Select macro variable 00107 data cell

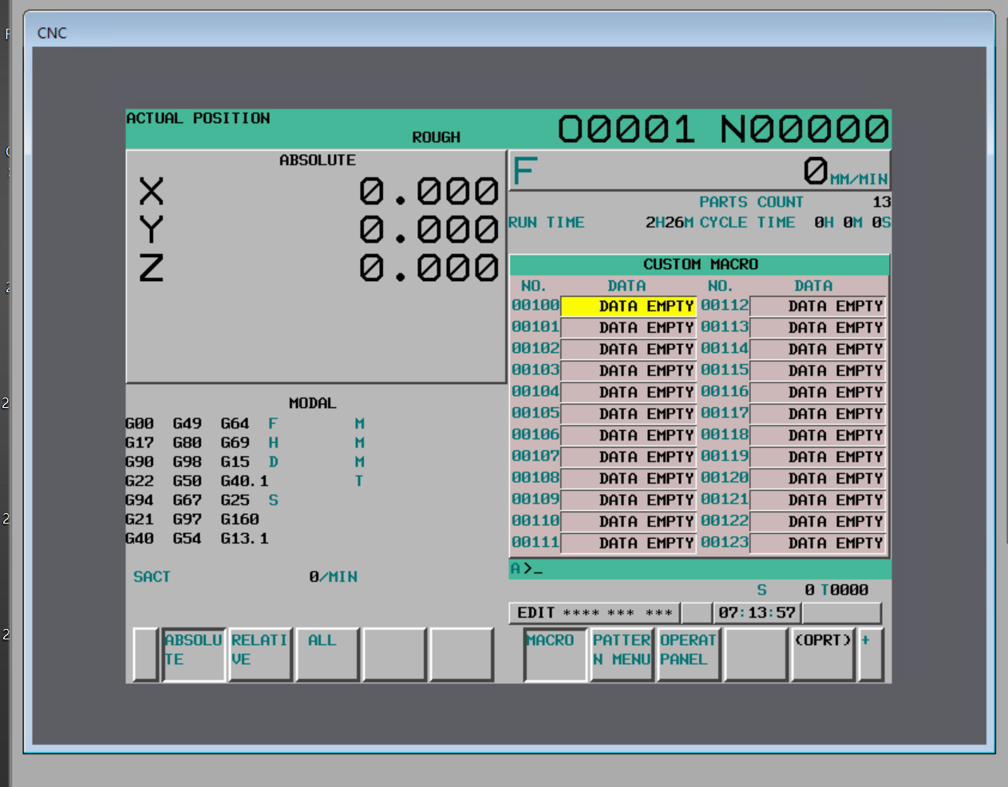point(629,457)
